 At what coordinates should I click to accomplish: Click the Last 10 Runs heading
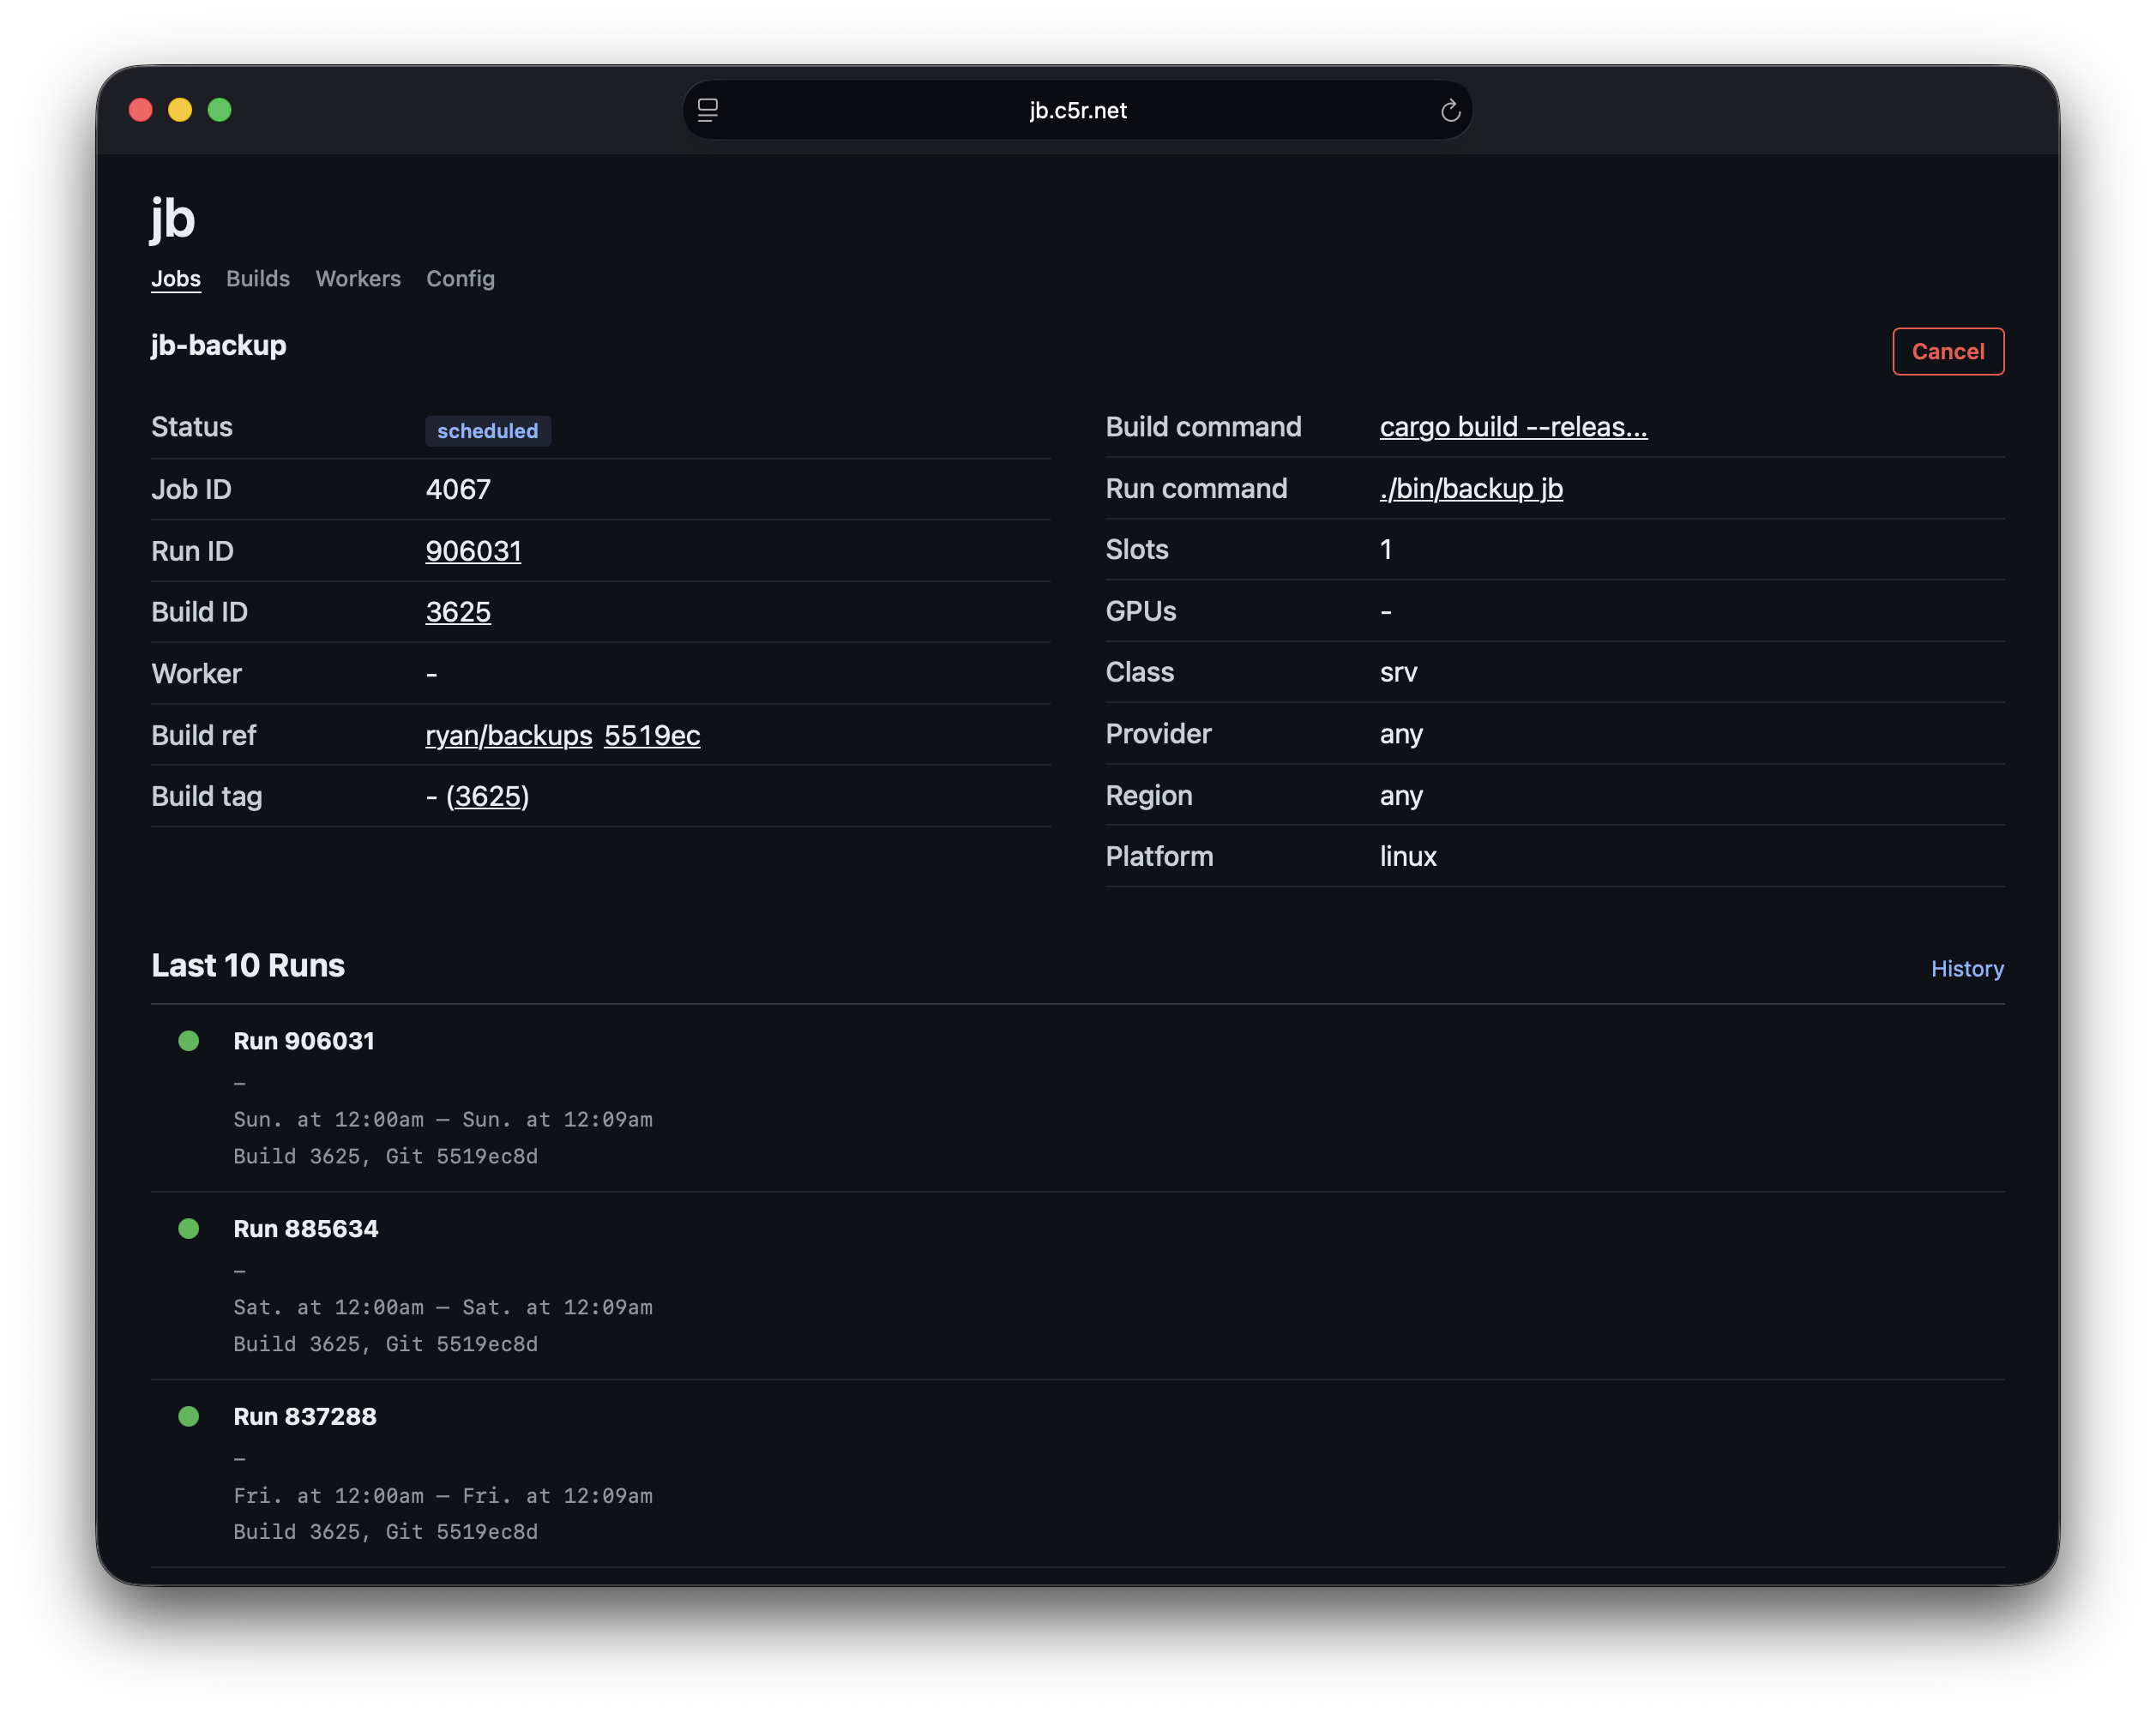(248, 965)
